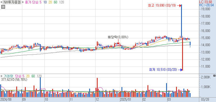Click the 2025/01 date axis label
This screenshot has width=216, height=102.
[x=126, y=99]
